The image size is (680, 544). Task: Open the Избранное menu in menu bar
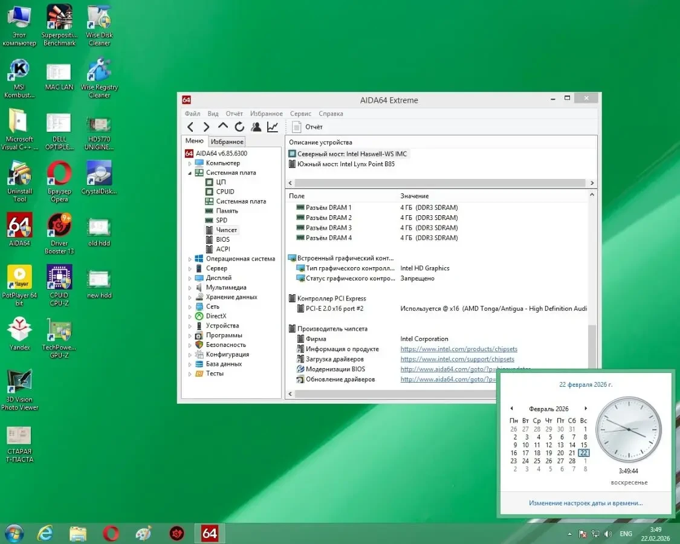pyautogui.click(x=267, y=114)
